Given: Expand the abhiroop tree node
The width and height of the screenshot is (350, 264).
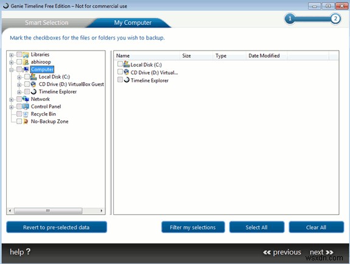Looking at the screenshot, I should click(x=12, y=63).
